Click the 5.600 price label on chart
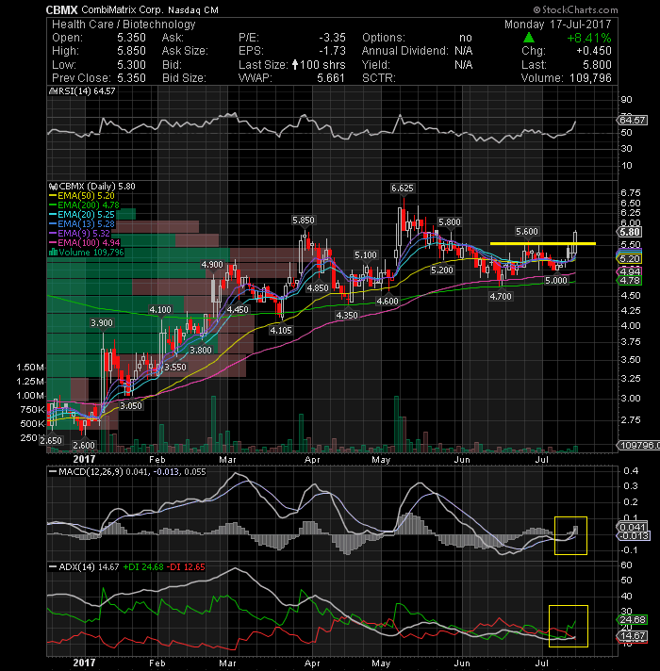This screenshot has width=660, height=671. click(526, 232)
